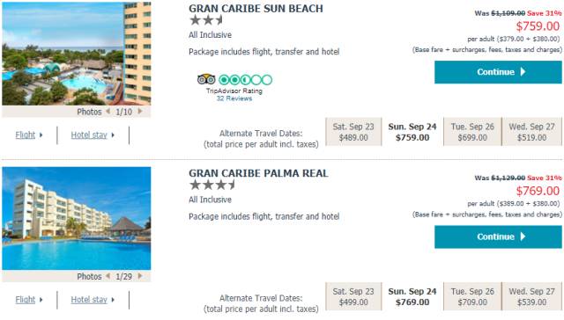This screenshot has height=320, width=564.
Task: Open the Gran Caribe Palma Real pool photo
Action: click(77, 218)
